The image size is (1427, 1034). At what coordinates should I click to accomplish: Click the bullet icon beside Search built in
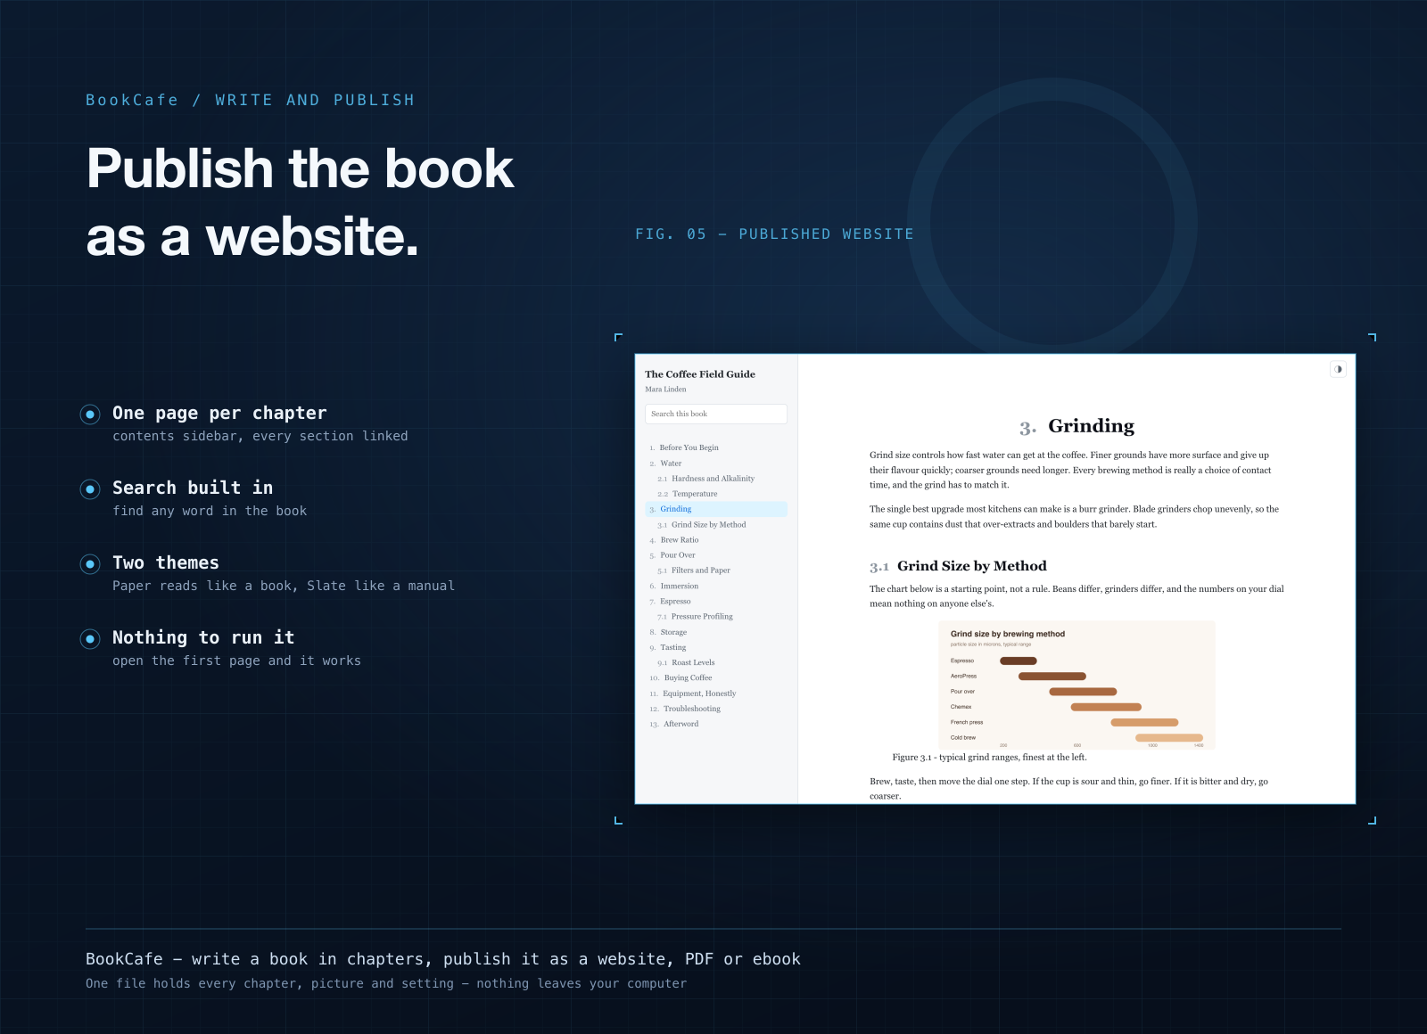click(x=90, y=488)
